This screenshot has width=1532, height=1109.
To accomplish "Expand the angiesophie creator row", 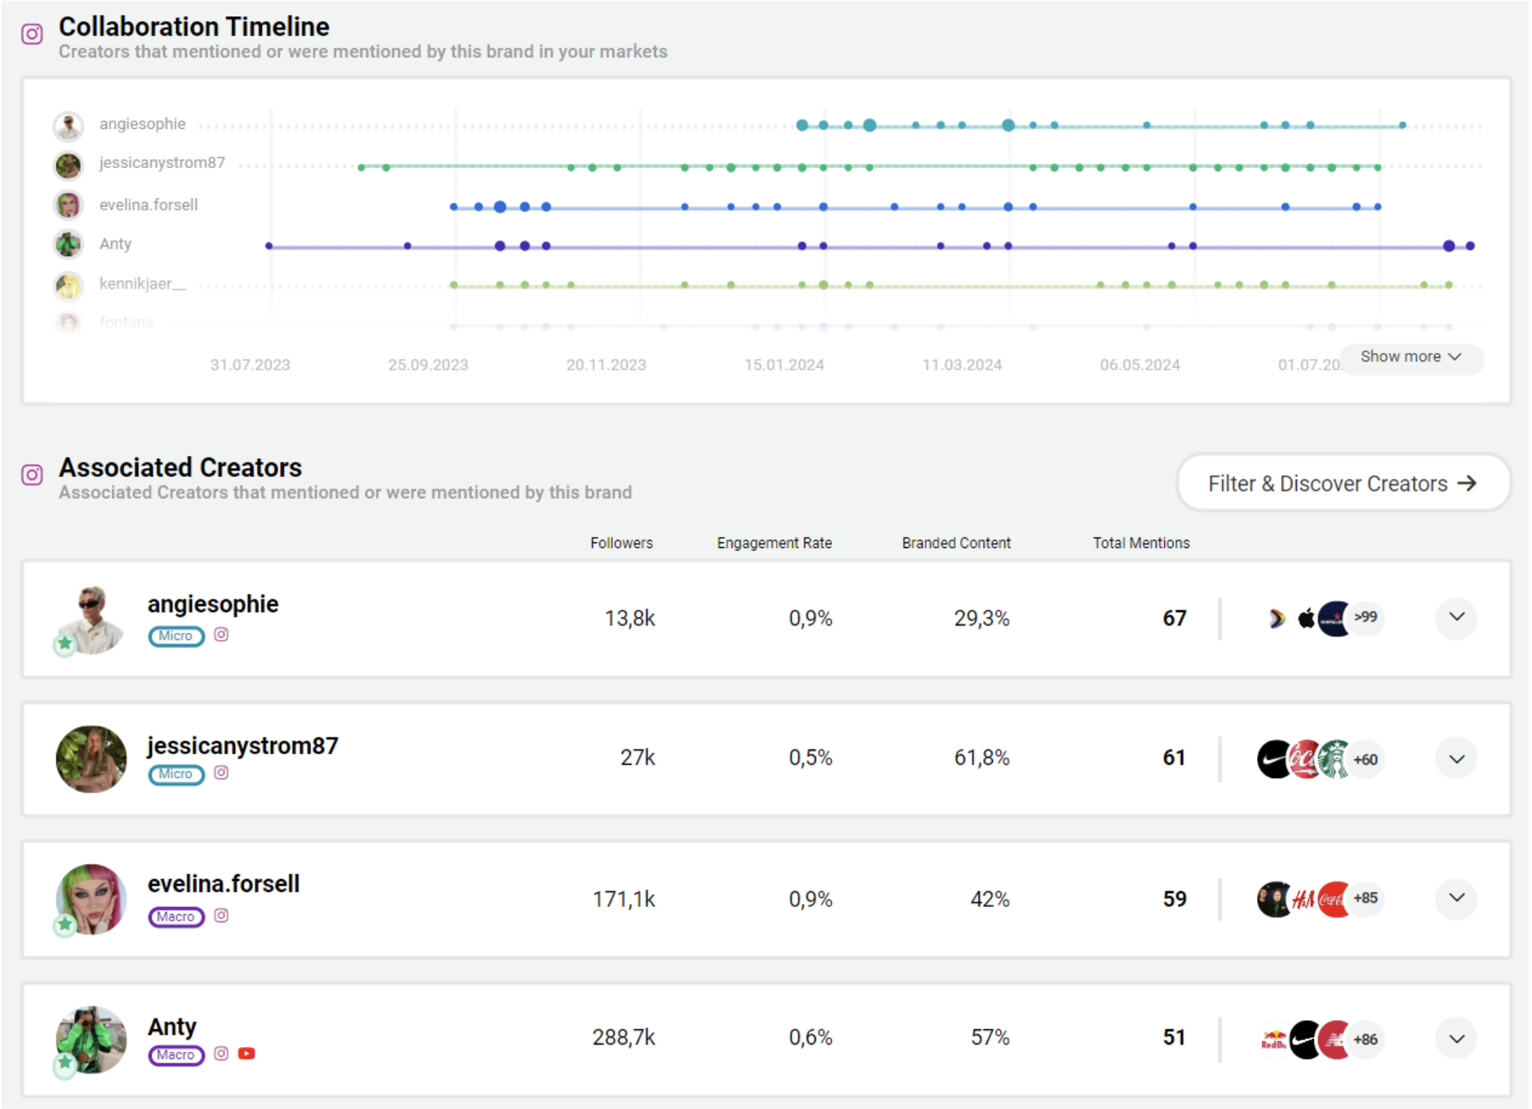I will (1456, 617).
